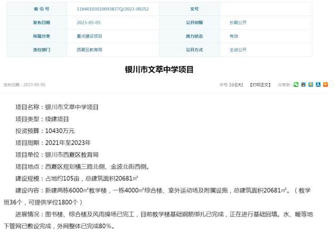Viewport: 336px width, 235px height.
Task: Open more share options with orange plus
Action: (326, 85)
